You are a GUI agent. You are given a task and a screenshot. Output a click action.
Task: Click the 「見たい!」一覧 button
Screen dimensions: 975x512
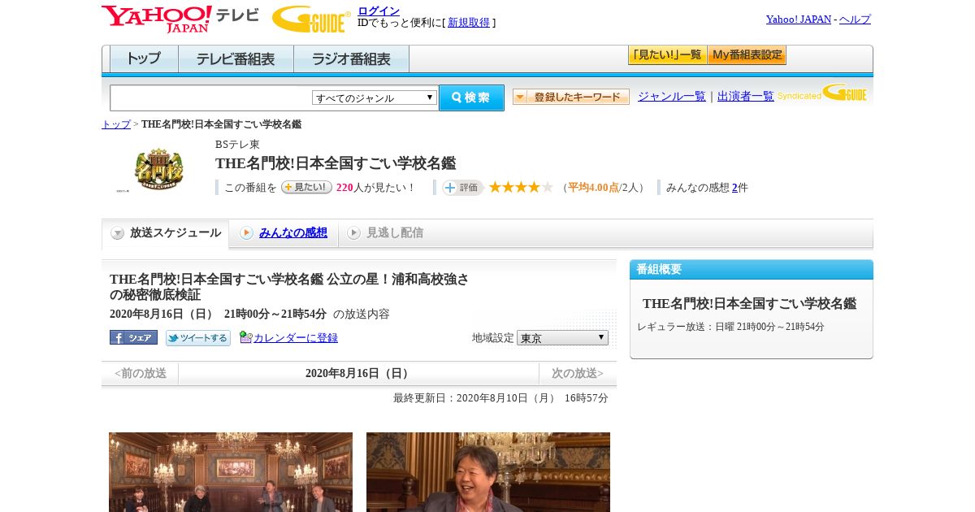tap(667, 55)
